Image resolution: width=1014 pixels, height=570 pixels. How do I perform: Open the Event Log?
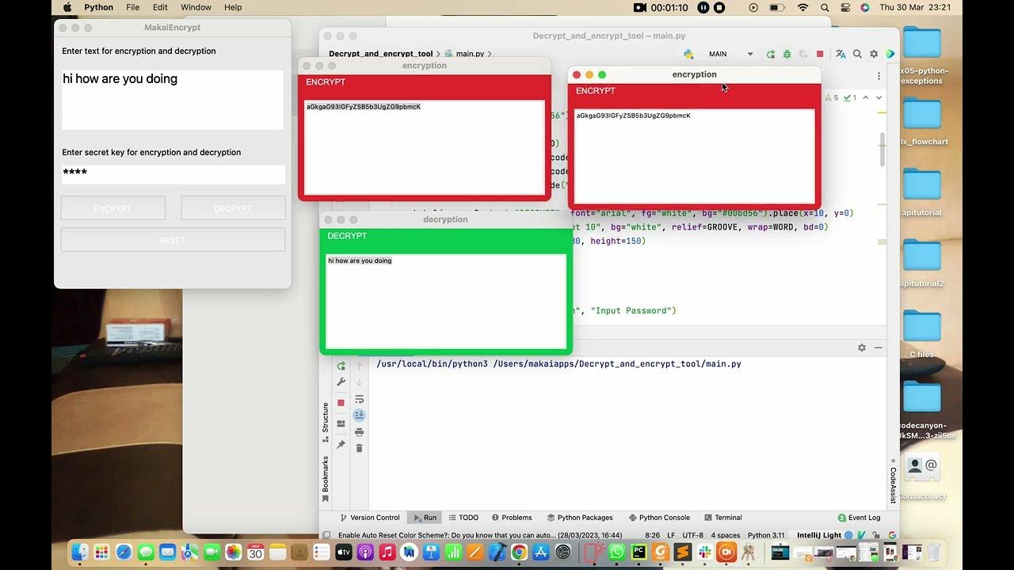tap(859, 518)
